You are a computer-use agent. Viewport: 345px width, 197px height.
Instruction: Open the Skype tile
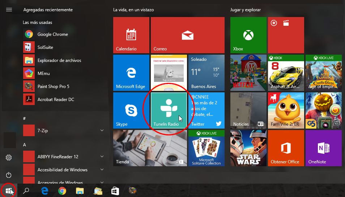(x=131, y=110)
